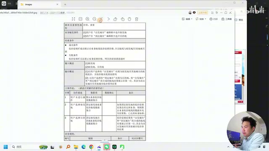Rotate the image counterclockwise
The width and height of the screenshot is (269, 151).
(x=115, y=19)
